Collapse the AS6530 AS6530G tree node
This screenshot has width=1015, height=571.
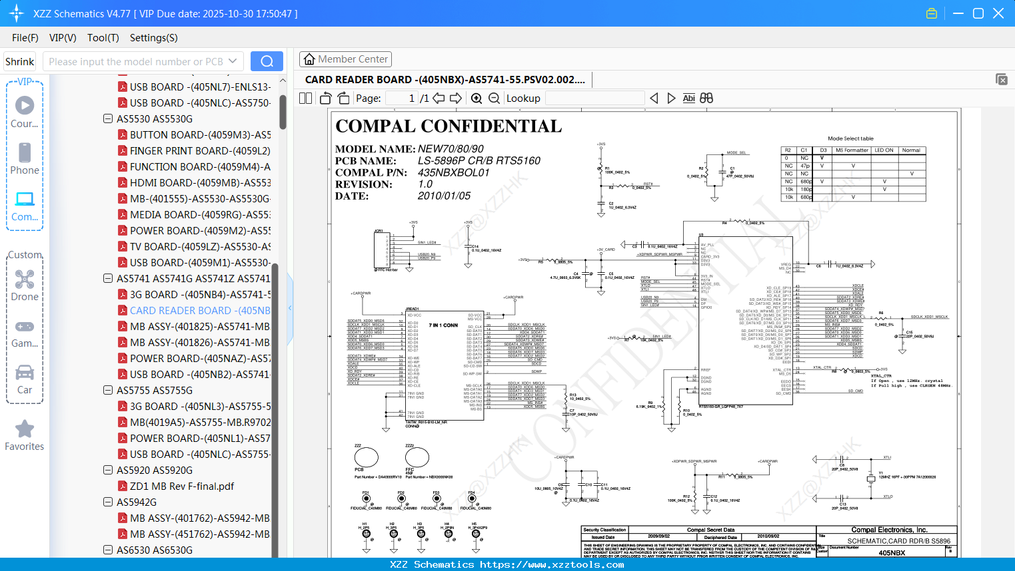[x=108, y=550]
